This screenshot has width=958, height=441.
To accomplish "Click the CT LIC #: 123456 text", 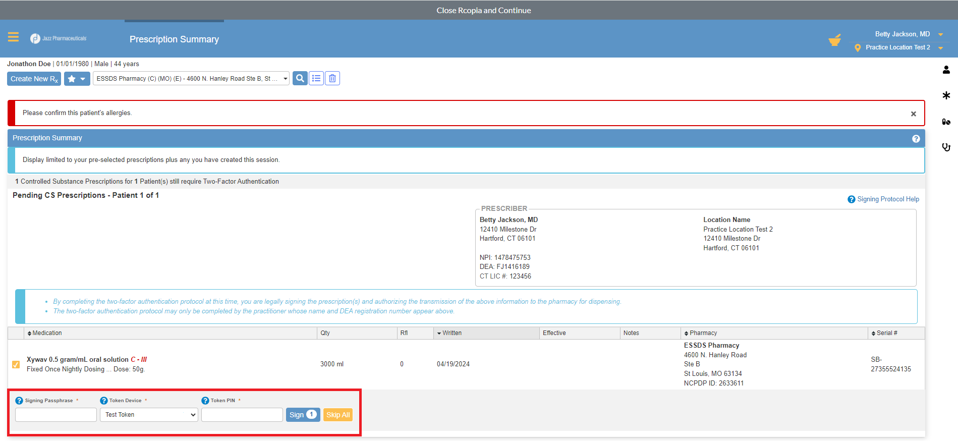I will (x=505, y=277).
